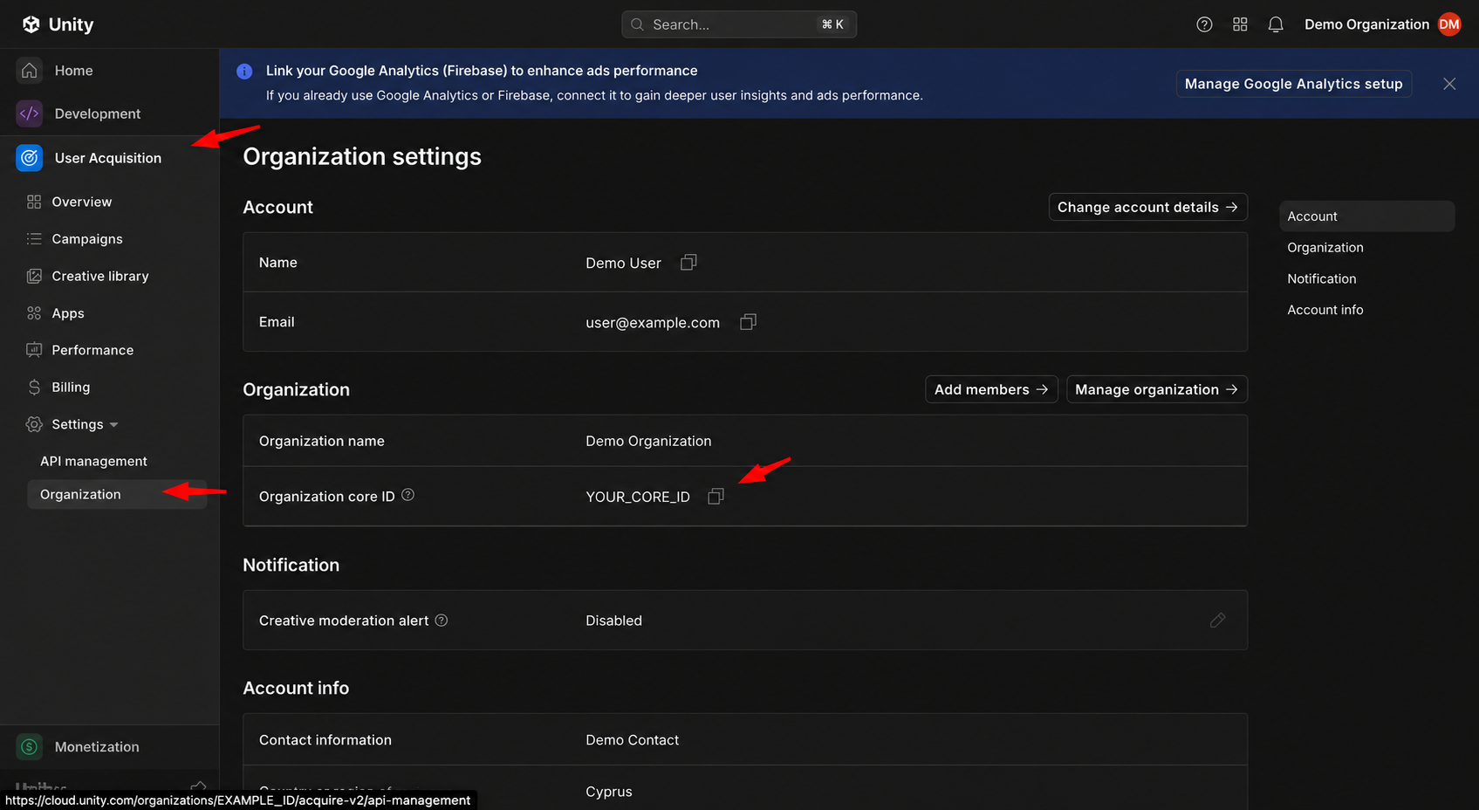
Task: Show info for Organization core ID
Action: pyautogui.click(x=407, y=495)
